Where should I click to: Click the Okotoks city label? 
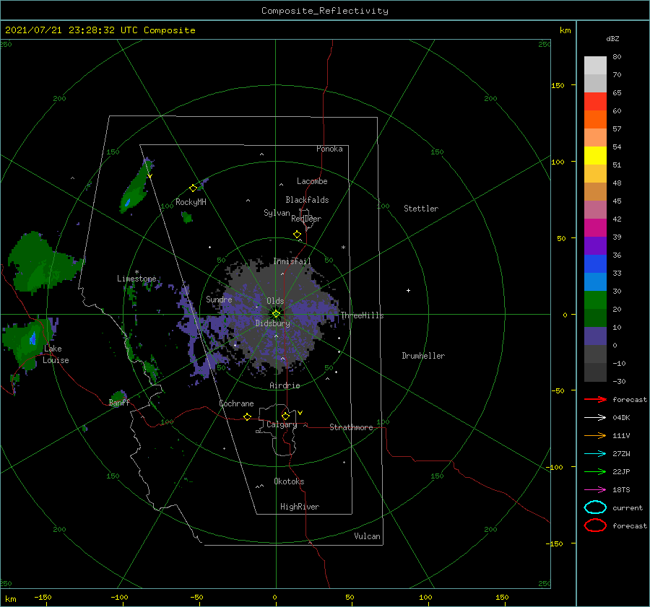click(x=289, y=481)
